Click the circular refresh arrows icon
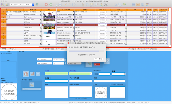The image size is (172, 104). 74,5
